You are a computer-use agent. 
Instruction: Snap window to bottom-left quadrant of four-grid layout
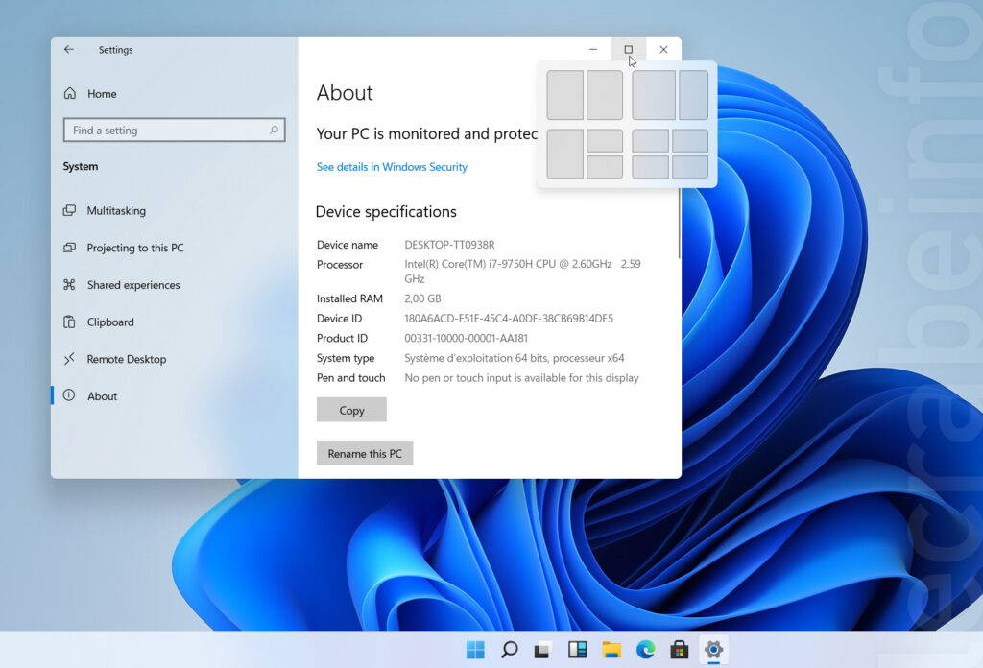[x=650, y=167]
